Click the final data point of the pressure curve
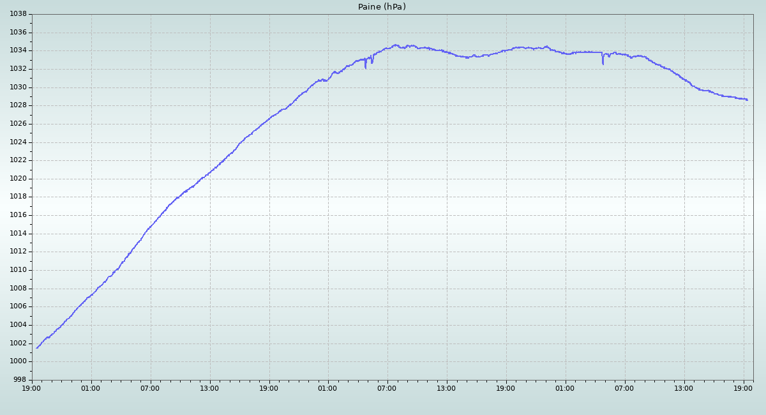This screenshot has width=766, height=415. point(747,100)
